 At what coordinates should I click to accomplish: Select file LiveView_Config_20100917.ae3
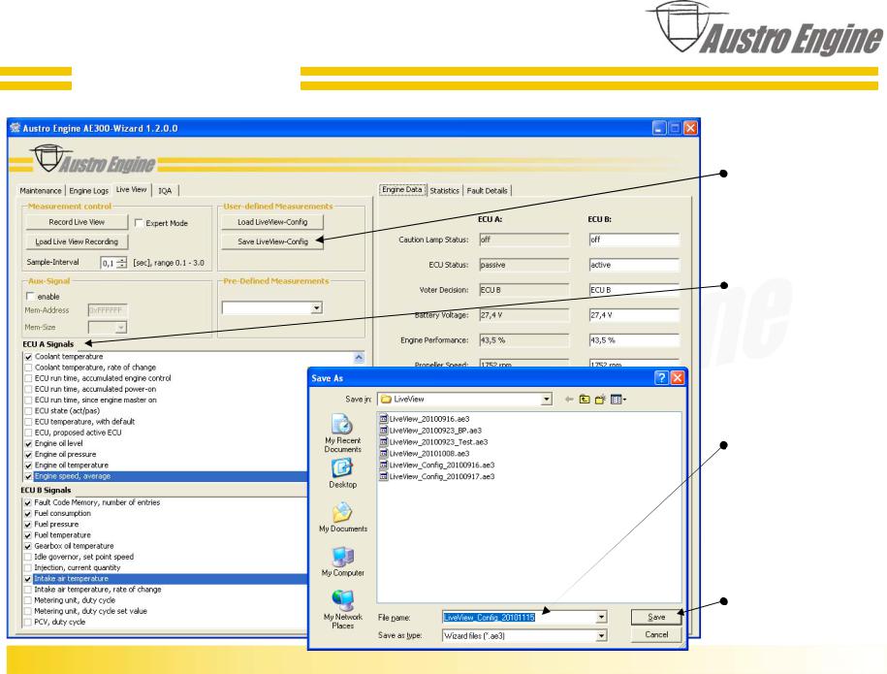coord(436,476)
